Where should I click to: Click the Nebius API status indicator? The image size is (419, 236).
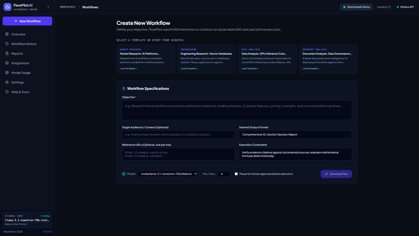click(405, 7)
